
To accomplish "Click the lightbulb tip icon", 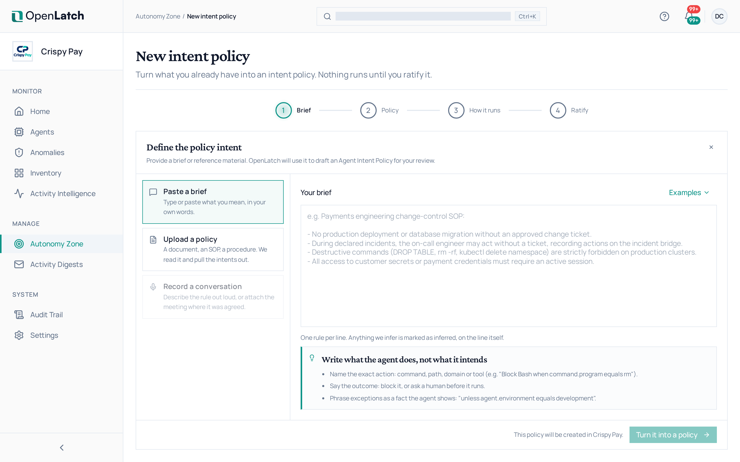I will tap(312, 358).
